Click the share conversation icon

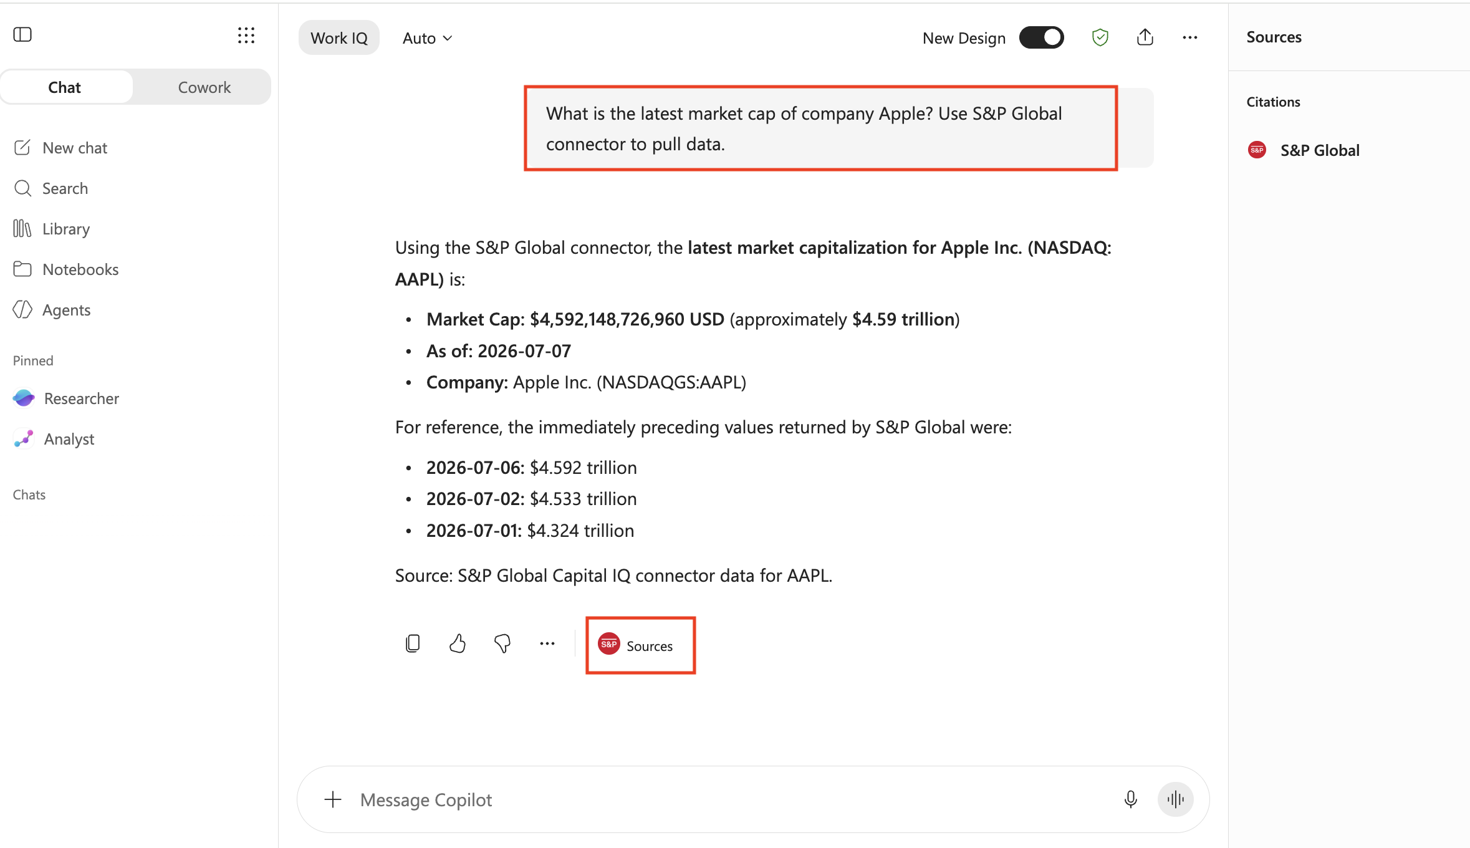coord(1145,37)
